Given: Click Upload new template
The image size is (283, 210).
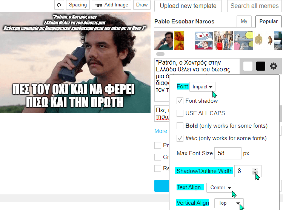Looking at the screenshot, I should coord(188,6).
